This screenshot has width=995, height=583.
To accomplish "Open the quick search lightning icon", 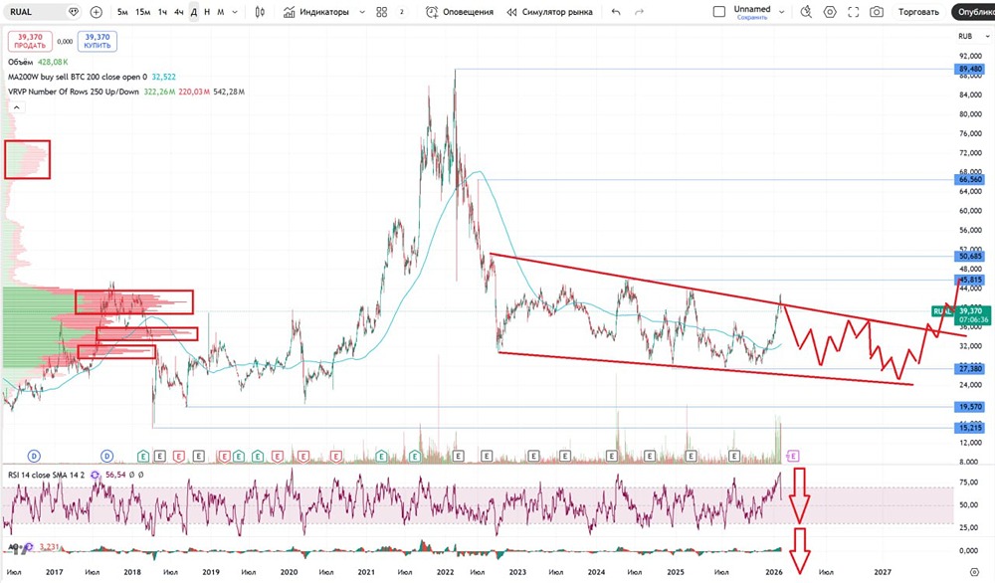I will tap(806, 11).
